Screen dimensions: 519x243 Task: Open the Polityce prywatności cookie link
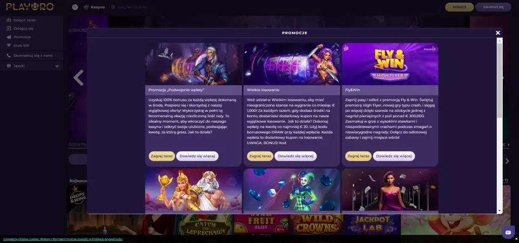[109, 239]
